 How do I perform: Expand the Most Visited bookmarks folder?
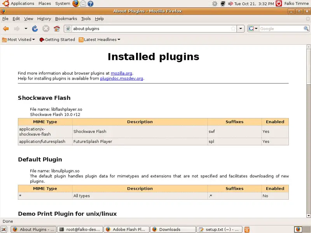tap(18, 40)
